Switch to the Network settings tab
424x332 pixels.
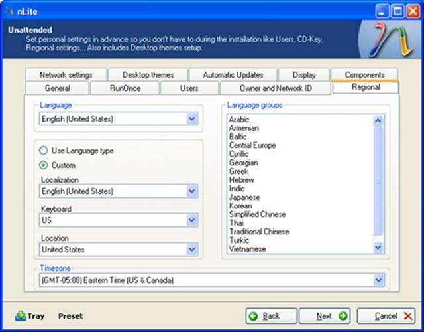click(66, 75)
